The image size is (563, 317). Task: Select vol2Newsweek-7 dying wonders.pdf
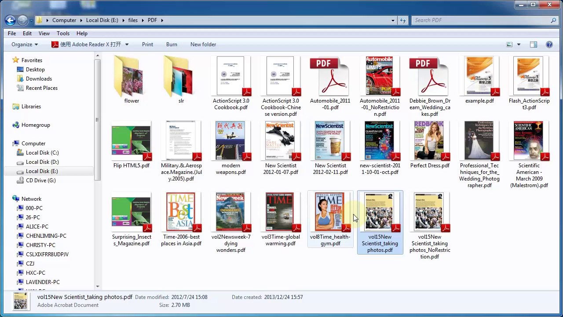[231, 223]
